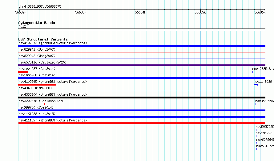Select the small blue marker under nsv3532196
This screenshot has width=274, height=161.
(x=256, y=104)
